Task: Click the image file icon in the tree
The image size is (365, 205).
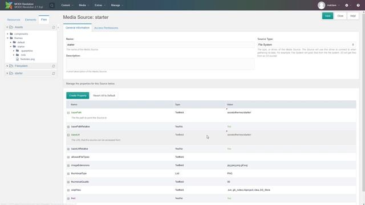Action: (x=18, y=59)
